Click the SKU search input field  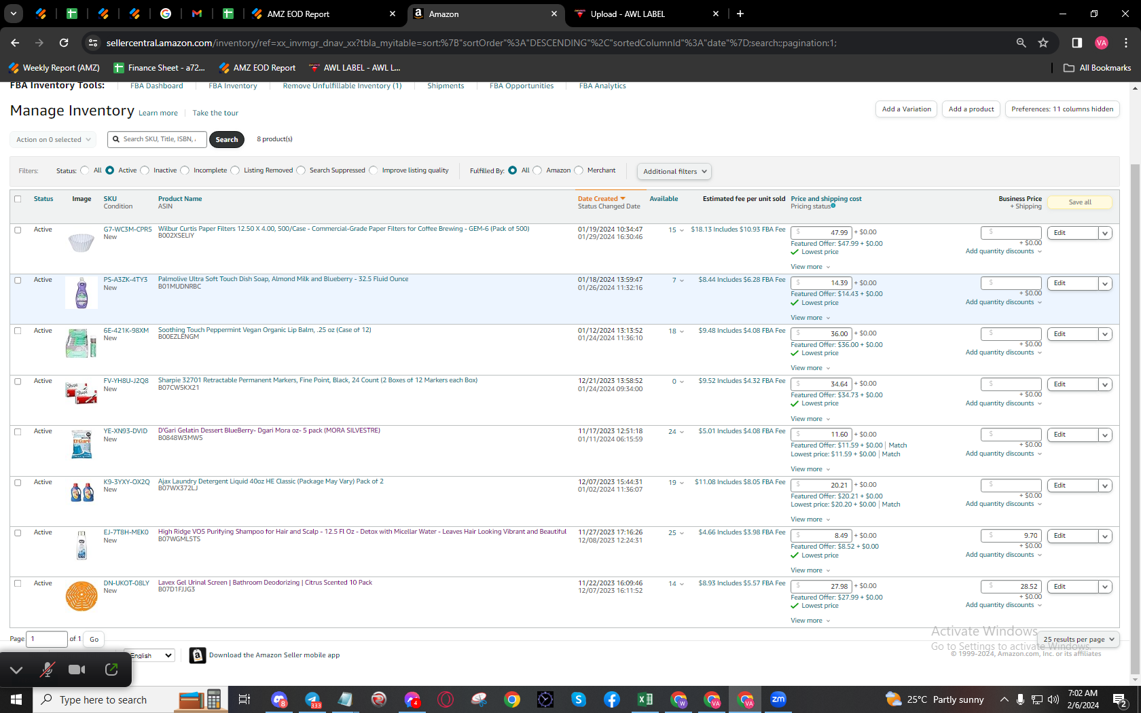tap(158, 139)
